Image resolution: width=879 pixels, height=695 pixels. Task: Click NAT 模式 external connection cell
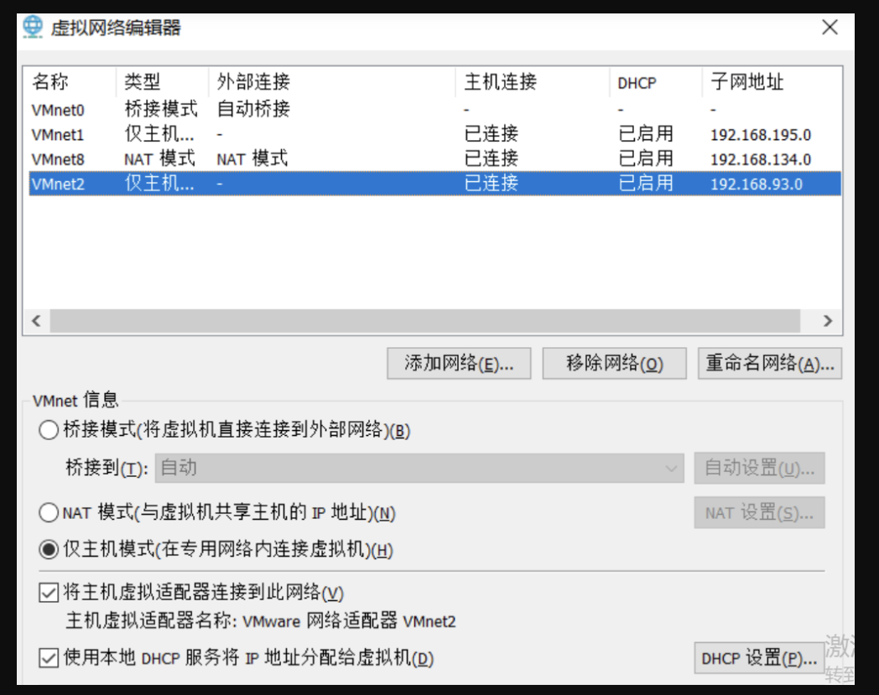(252, 159)
